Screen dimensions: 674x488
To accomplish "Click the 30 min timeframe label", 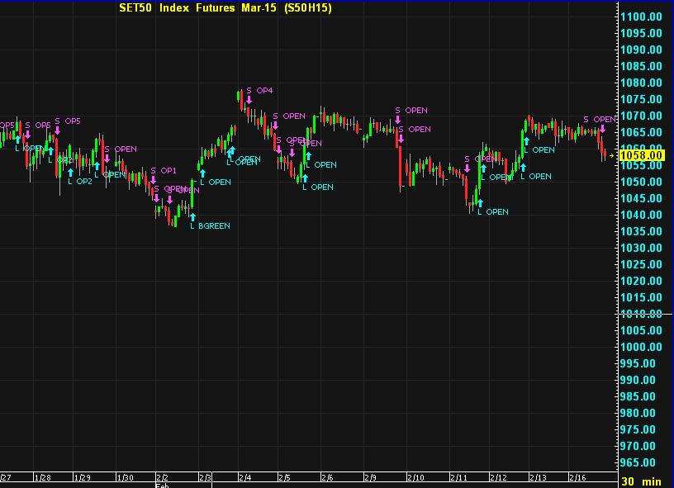I will coord(640,481).
